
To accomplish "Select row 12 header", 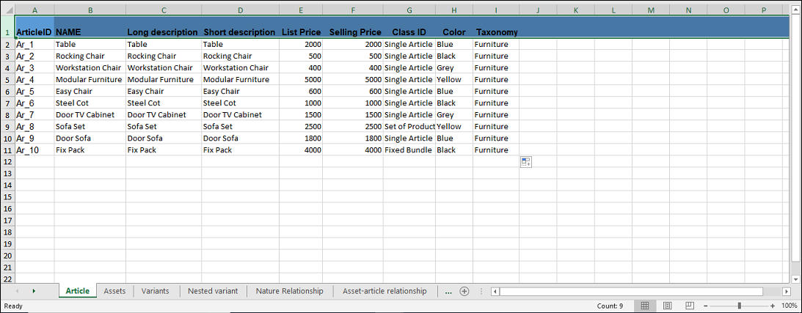I will (x=7, y=162).
